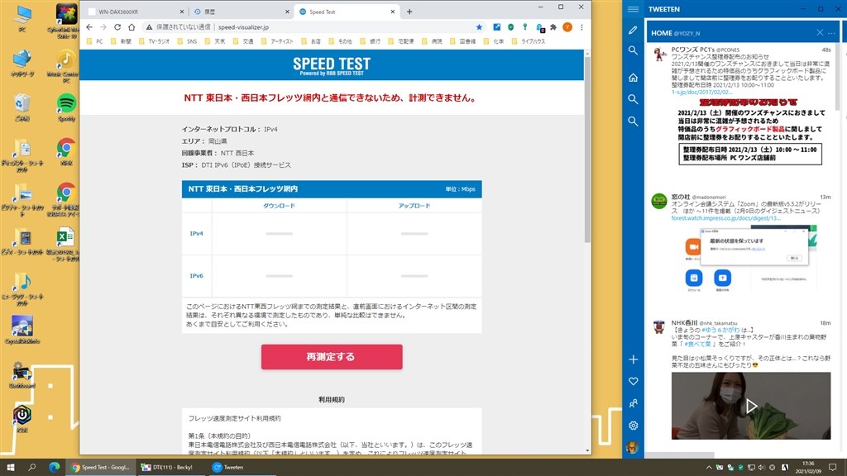The width and height of the screenshot is (847, 476).
Task: Click the not-secure warning icon in address bar
Action: (149, 27)
